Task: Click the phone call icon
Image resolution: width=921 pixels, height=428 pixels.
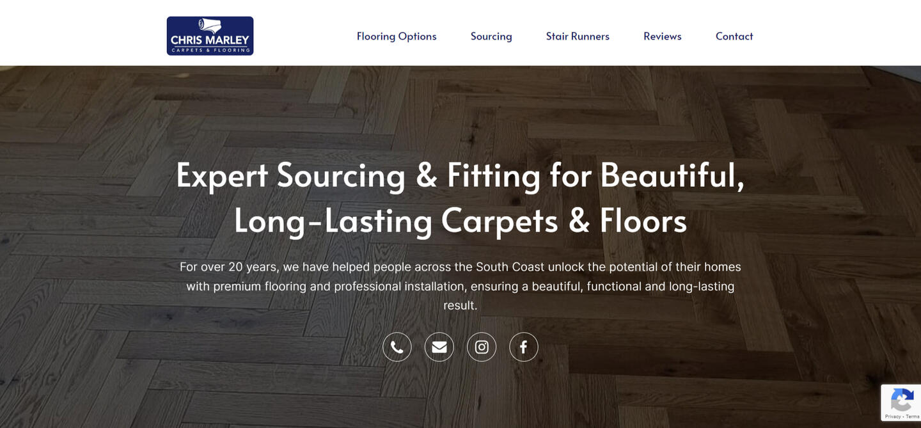Action: pos(397,347)
